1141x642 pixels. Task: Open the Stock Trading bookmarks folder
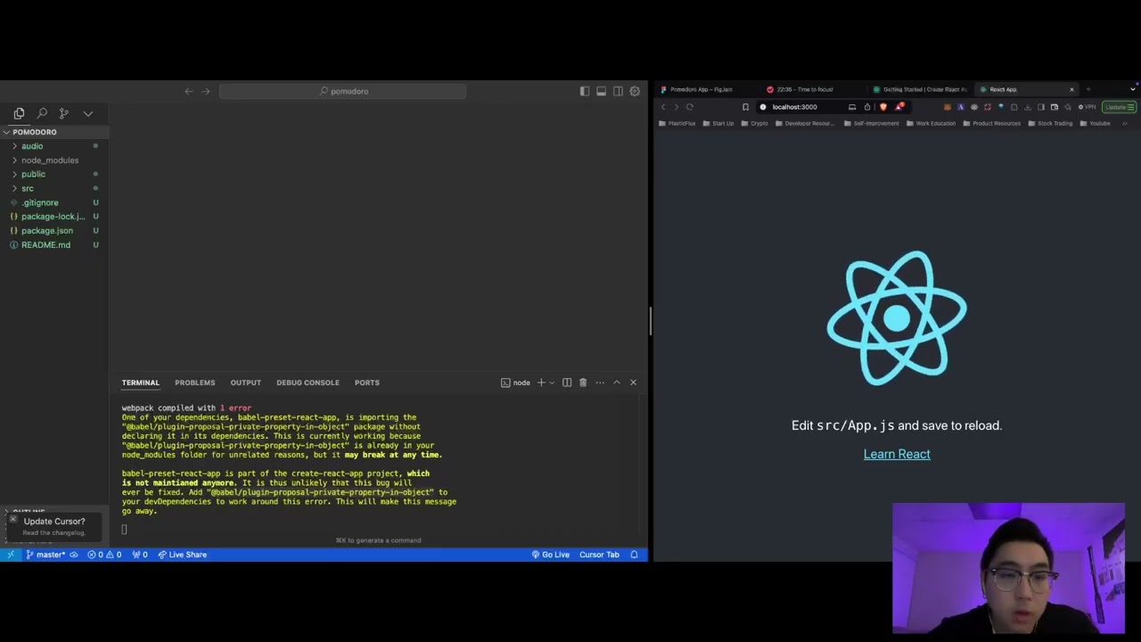tap(1050, 124)
